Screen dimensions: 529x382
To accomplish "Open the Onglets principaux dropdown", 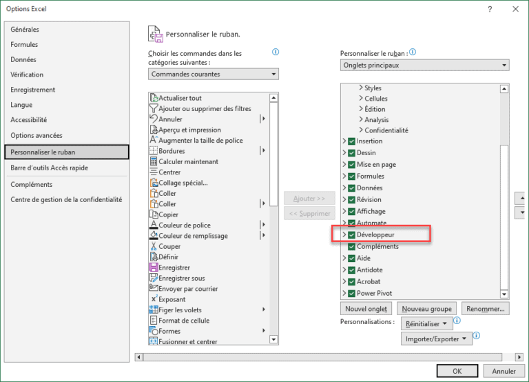I will click(x=424, y=66).
